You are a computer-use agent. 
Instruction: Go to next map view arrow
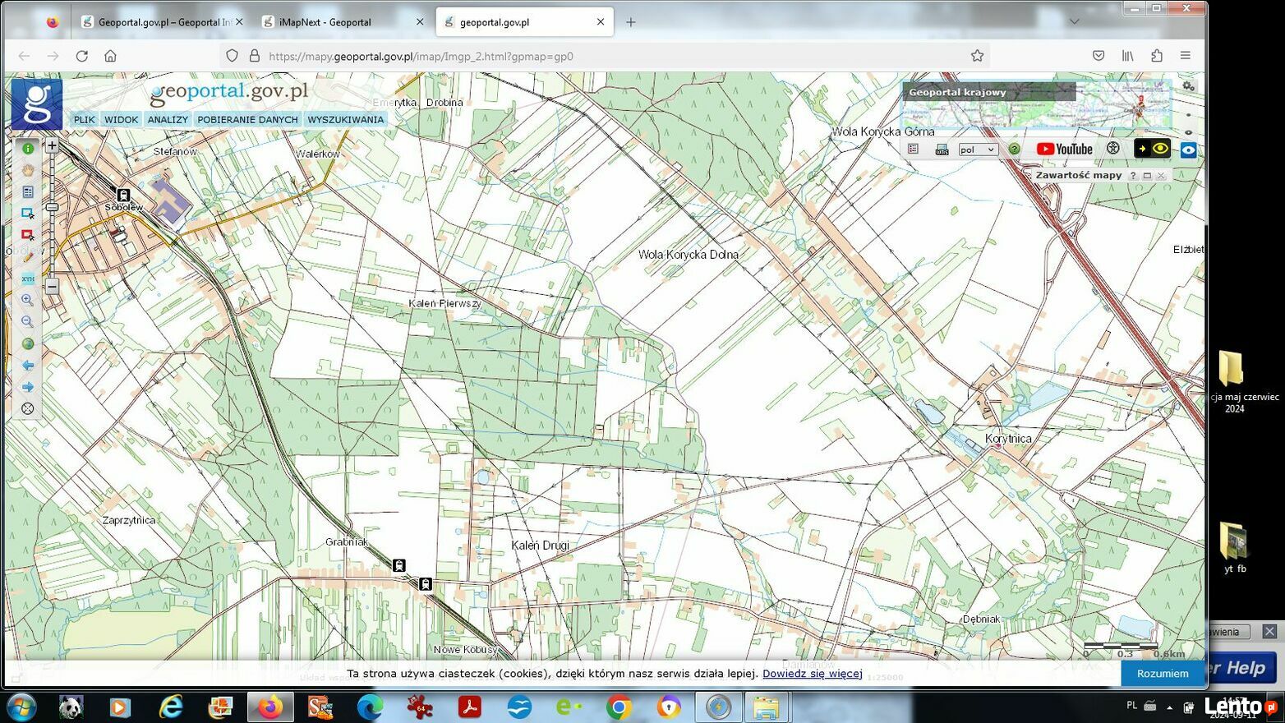(x=28, y=387)
